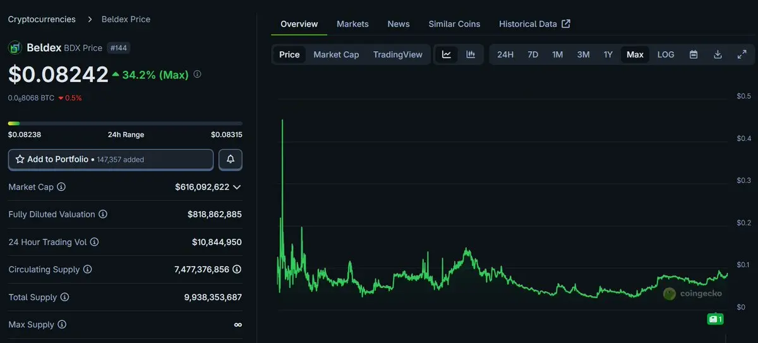Click the info icon next to 34.2% (Max)
The height and width of the screenshot is (343, 758).
point(197,75)
